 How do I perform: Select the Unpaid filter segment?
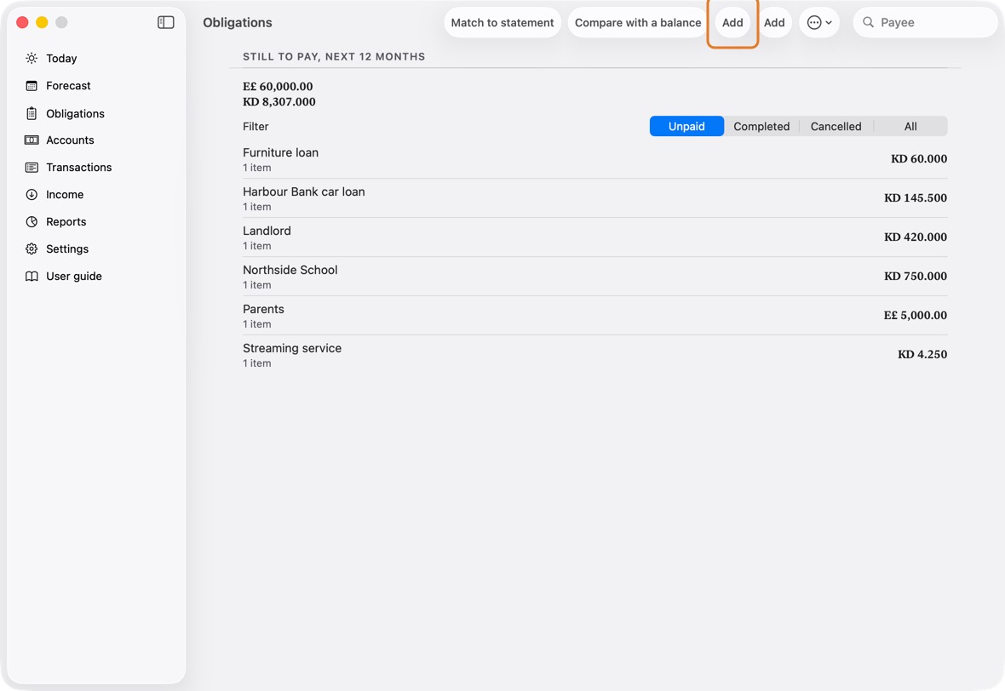(686, 126)
